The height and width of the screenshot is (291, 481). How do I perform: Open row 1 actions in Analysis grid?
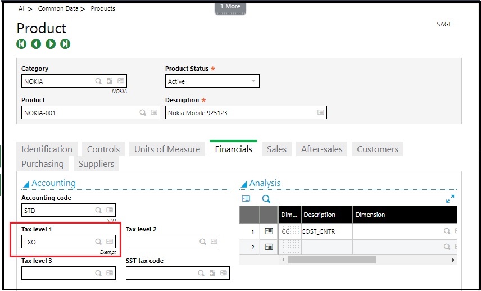coord(269,231)
